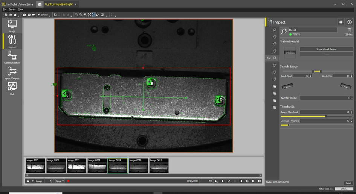
Task: Click the Angle End value field
Action: 342,76
